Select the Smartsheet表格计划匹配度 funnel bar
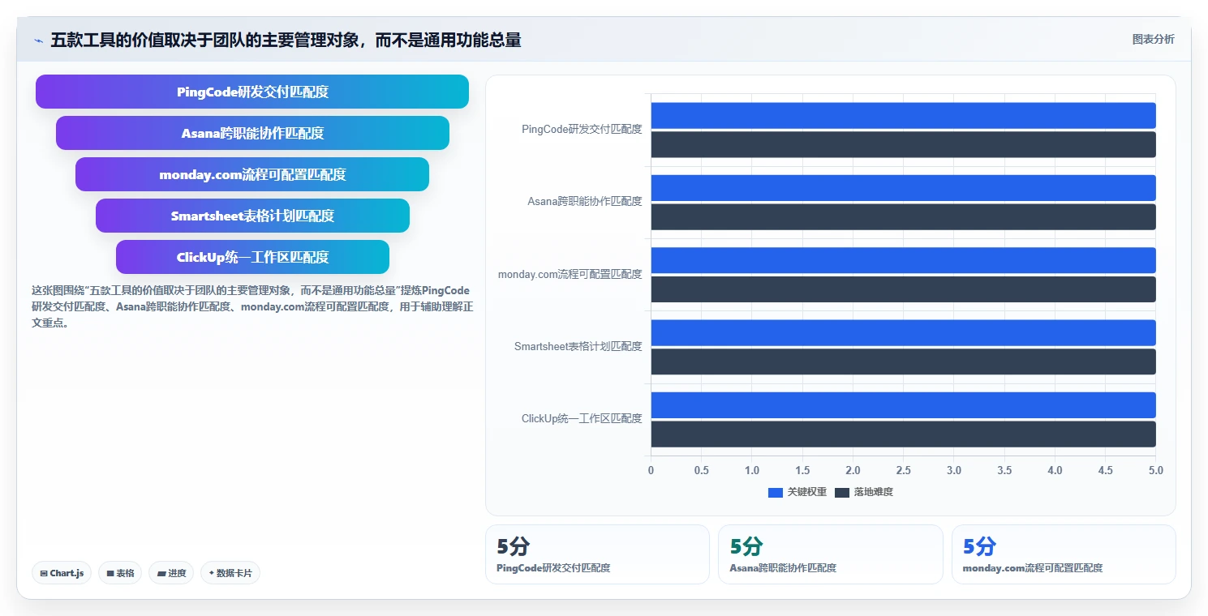 pyautogui.click(x=252, y=216)
